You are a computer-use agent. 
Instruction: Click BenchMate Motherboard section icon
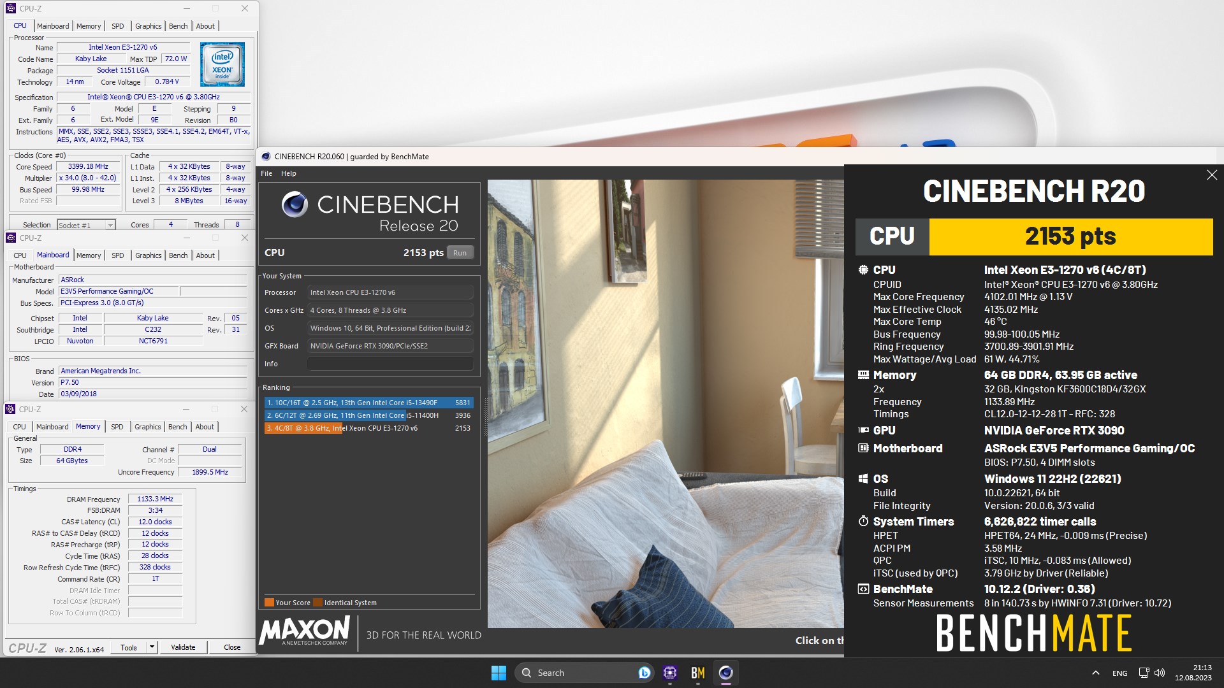point(863,448)
